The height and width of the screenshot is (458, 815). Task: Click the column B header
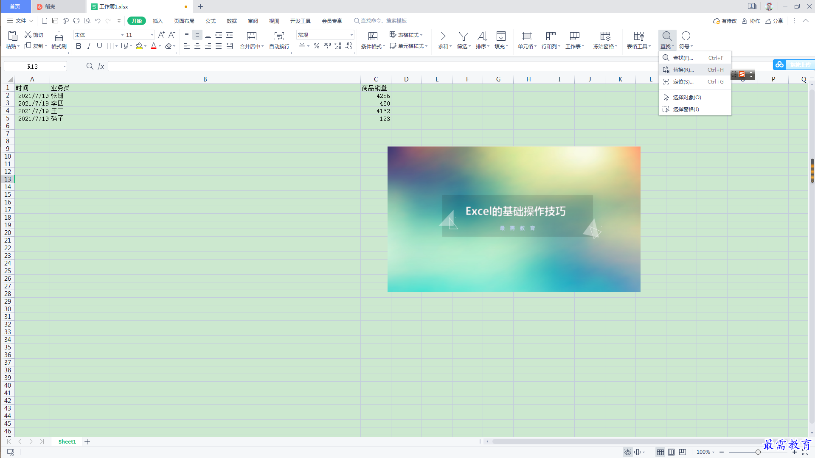pyautogui.click(x=205, y=79)
